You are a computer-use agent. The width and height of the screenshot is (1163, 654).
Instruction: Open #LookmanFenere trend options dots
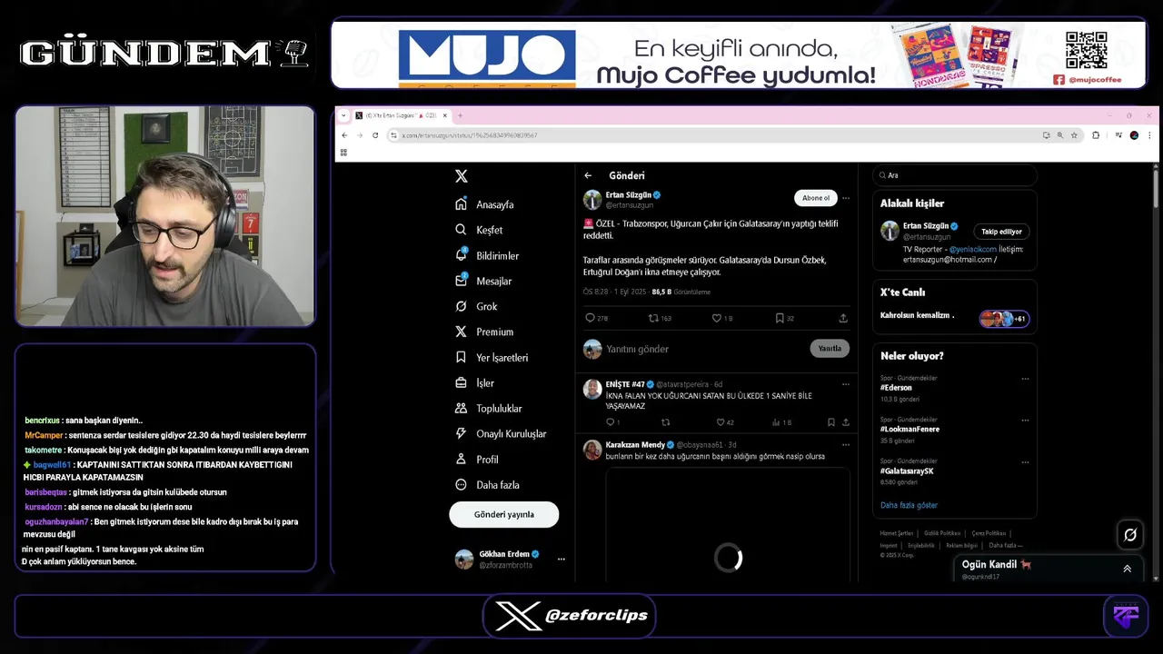click(1025, 421)
